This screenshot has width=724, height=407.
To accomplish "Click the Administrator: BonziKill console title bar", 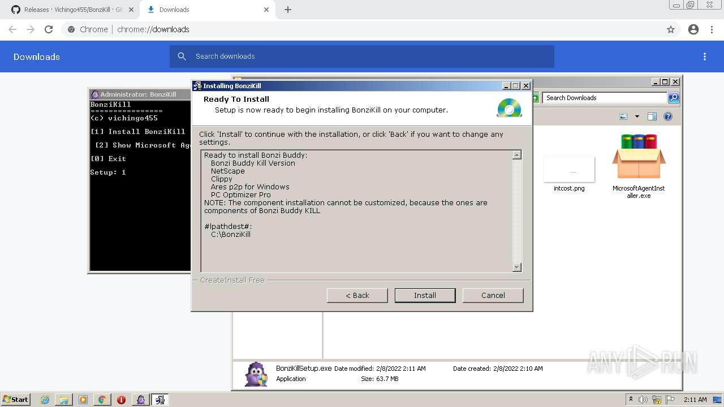I will click(140, 94).
